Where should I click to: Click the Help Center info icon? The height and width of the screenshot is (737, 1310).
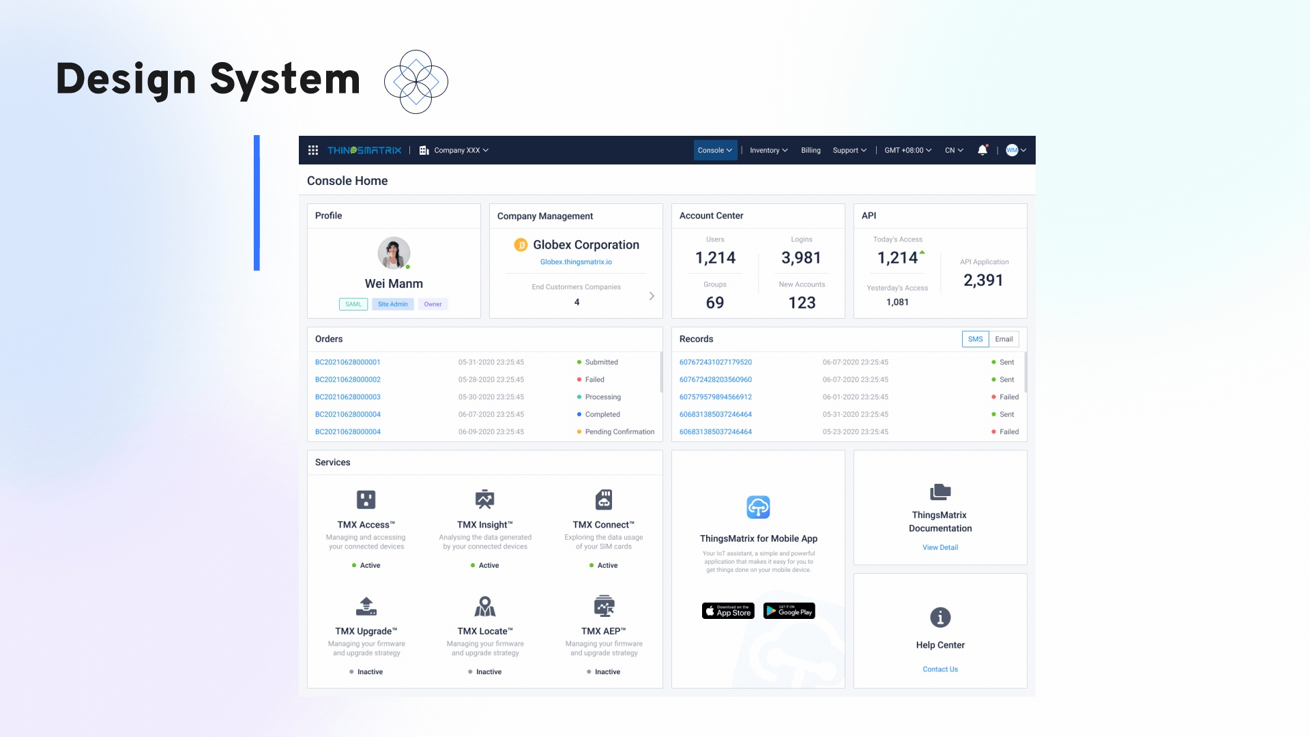(x=940, y=618)
